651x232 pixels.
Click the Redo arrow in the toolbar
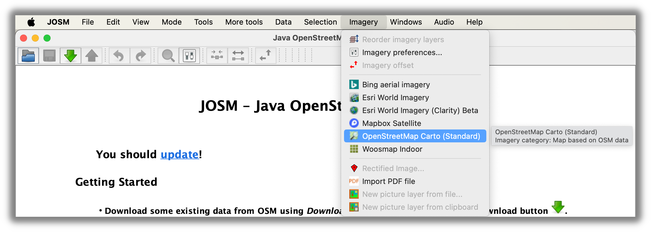point(141,56)
